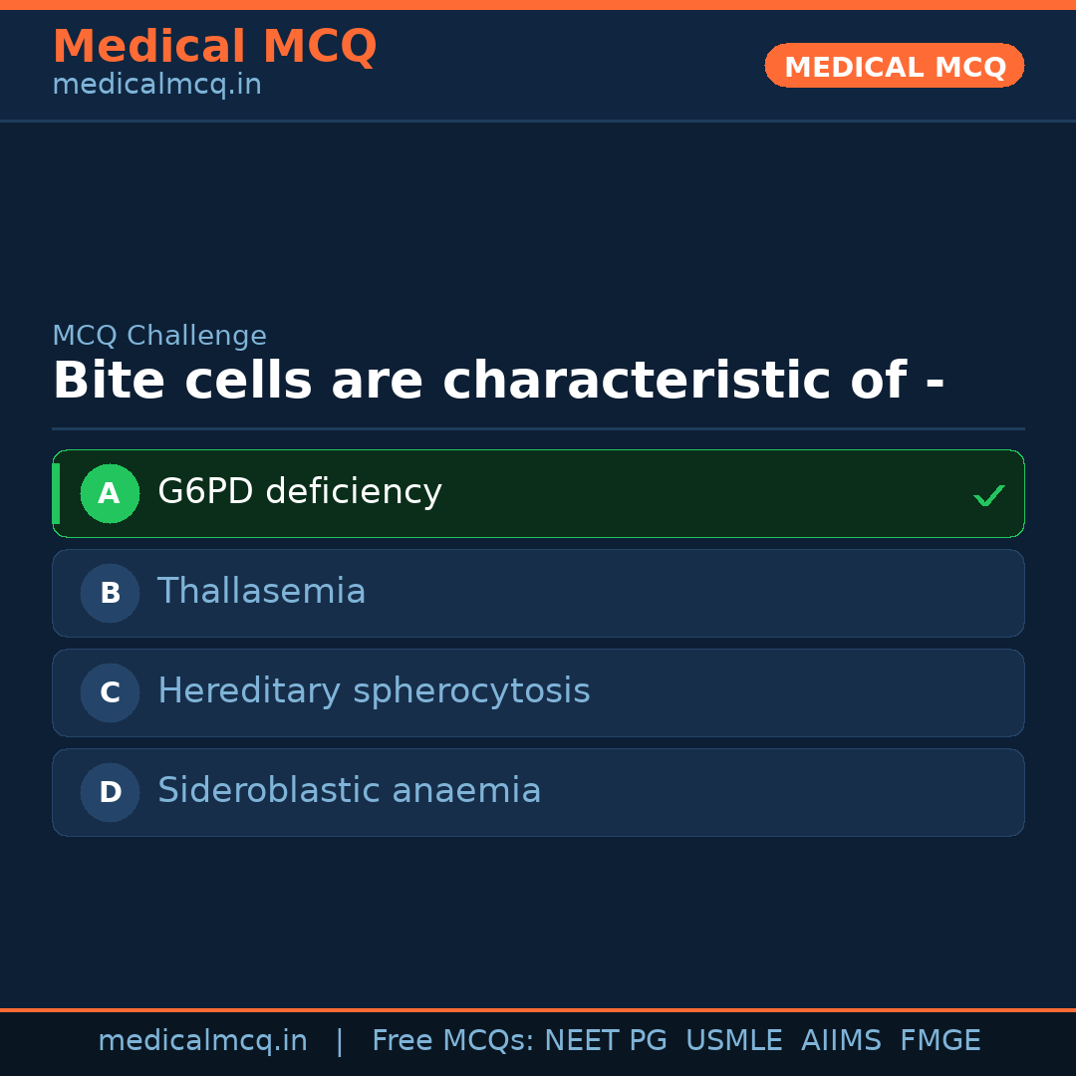Select the G6PD deficiency answer
The image size is (1076, 1076).
[299, 492]
